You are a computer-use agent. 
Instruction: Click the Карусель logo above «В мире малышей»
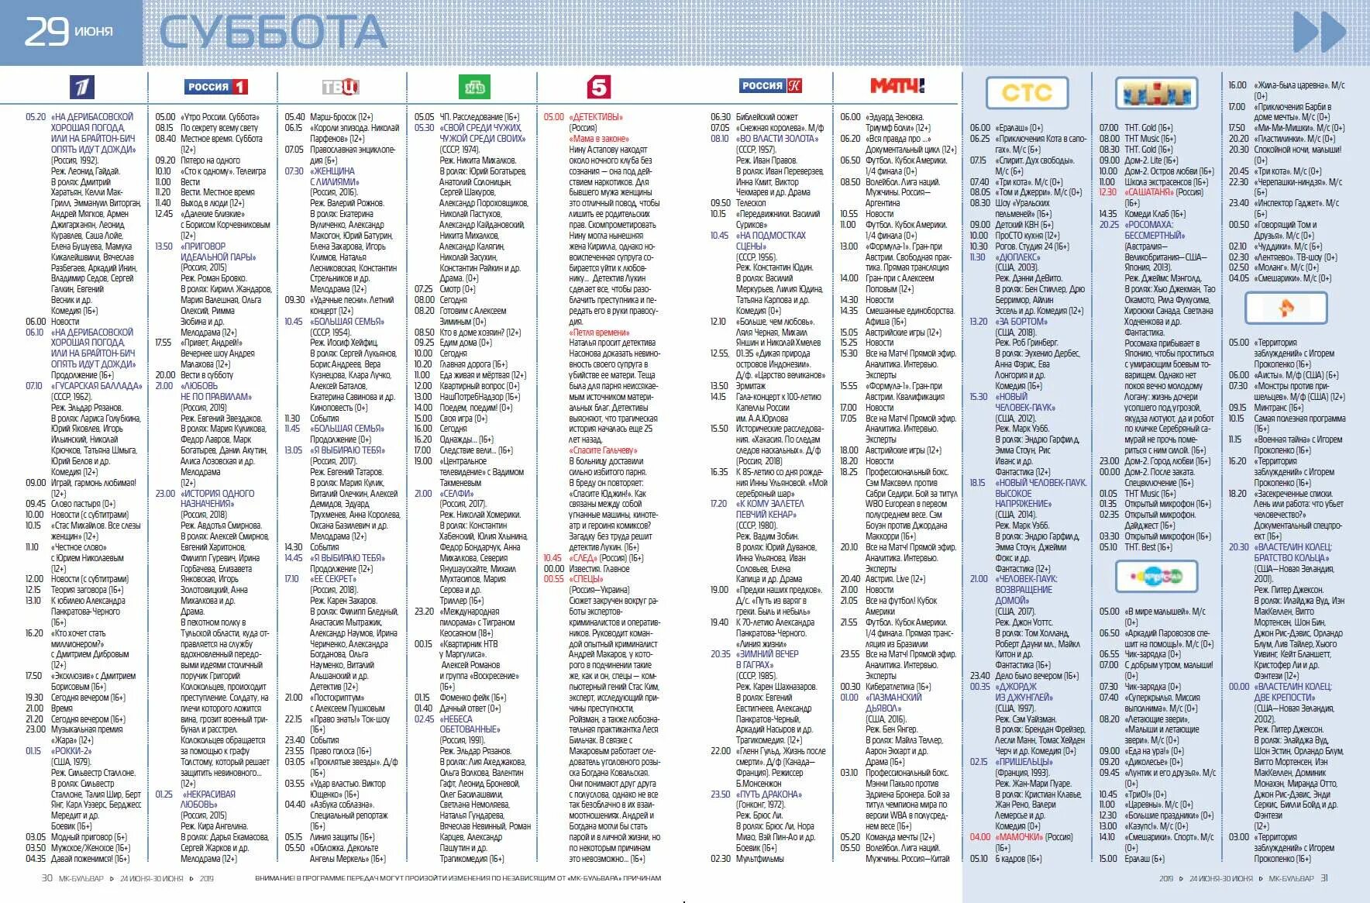click(x=1157, y=577)
